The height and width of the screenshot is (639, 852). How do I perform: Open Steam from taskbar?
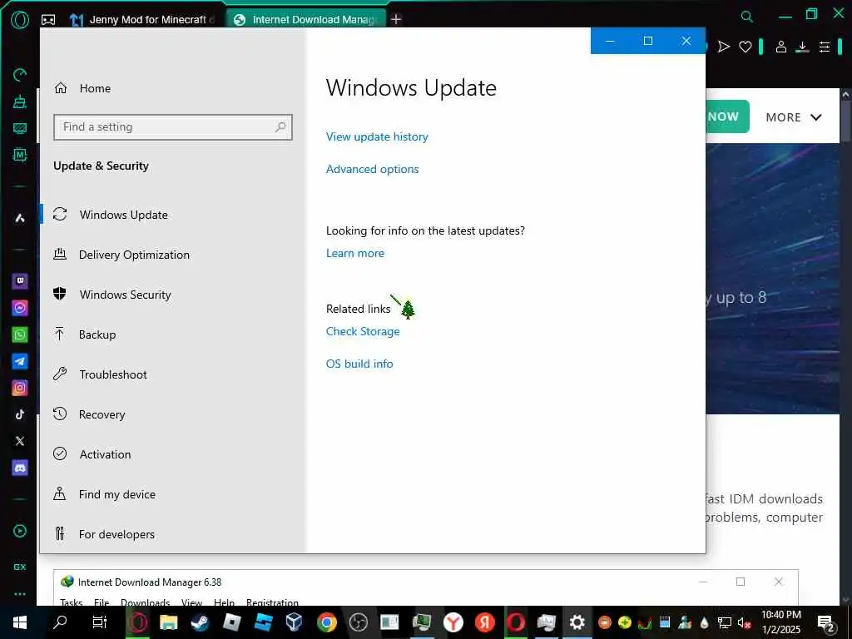coord(200,622)
